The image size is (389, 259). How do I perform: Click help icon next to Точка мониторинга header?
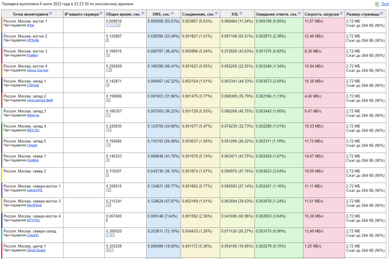point(51,13)
